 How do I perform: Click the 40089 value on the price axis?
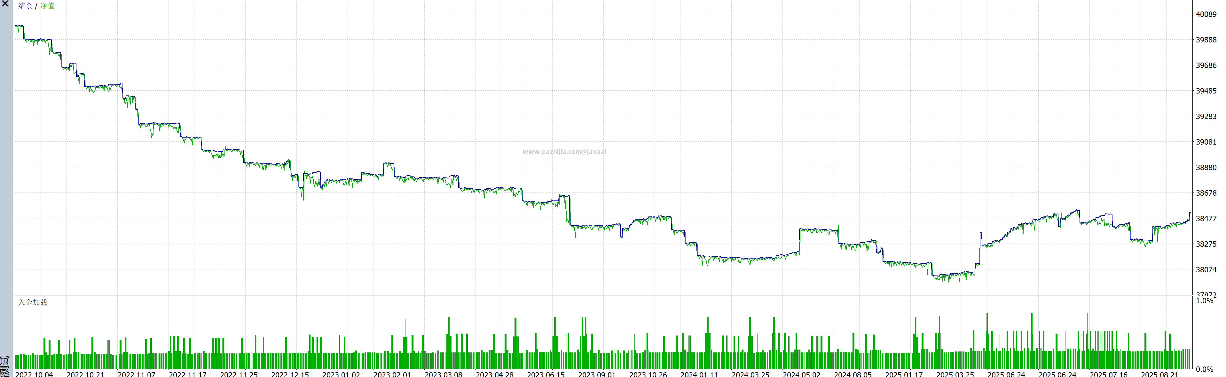(x=1206, y=14)
